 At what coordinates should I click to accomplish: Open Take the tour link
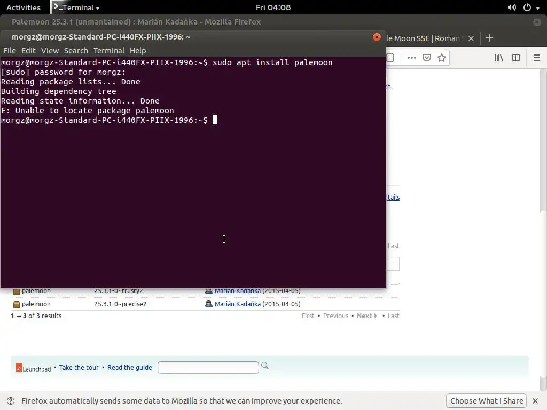click(x=79, y=367)
